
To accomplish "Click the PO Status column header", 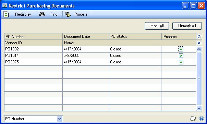I will point(135,36).
